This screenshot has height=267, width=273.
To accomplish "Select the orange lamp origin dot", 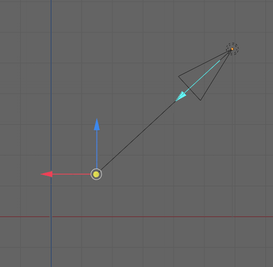I will coord(232,49).
